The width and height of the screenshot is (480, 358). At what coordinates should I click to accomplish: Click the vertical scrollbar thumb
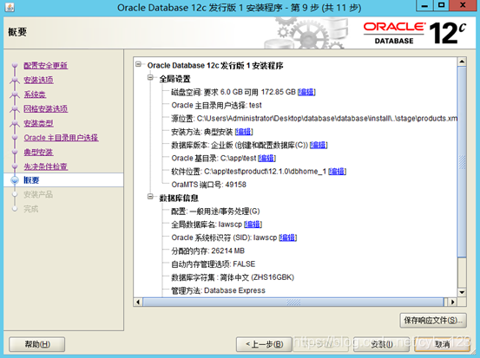[462, 162]
